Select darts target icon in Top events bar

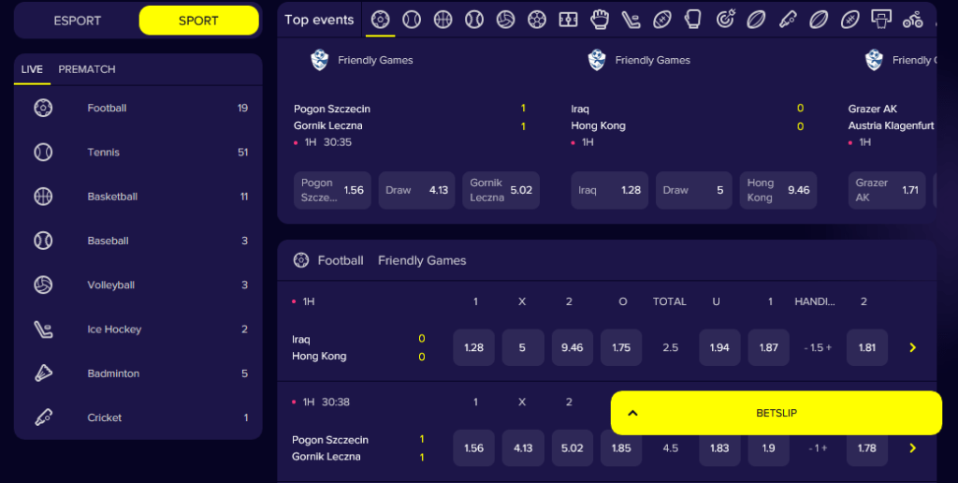tap(725, 20)
